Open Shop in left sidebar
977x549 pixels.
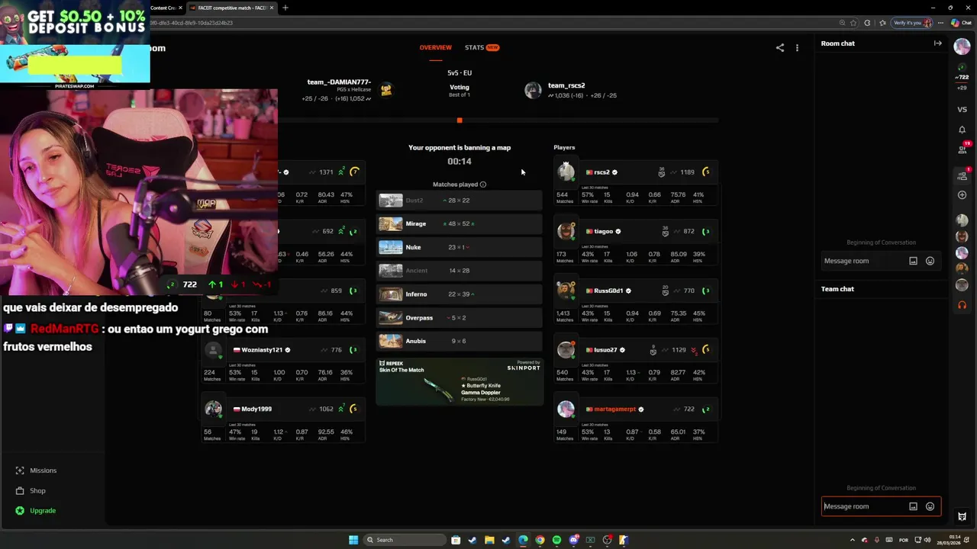(37, 491)
